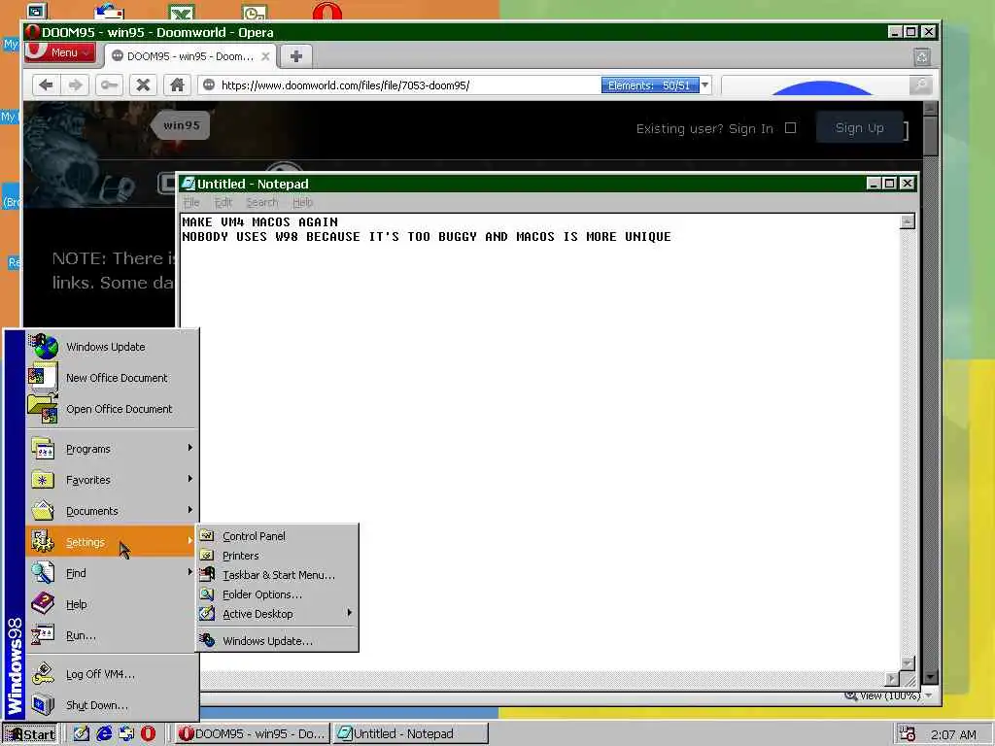Launch Opera from quick launch
Image resolution: width=995 pixels, height=746 pixels.
[148, 733]
